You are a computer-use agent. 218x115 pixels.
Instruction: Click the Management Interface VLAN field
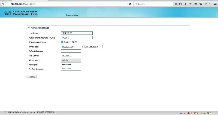tap(77, 38)
